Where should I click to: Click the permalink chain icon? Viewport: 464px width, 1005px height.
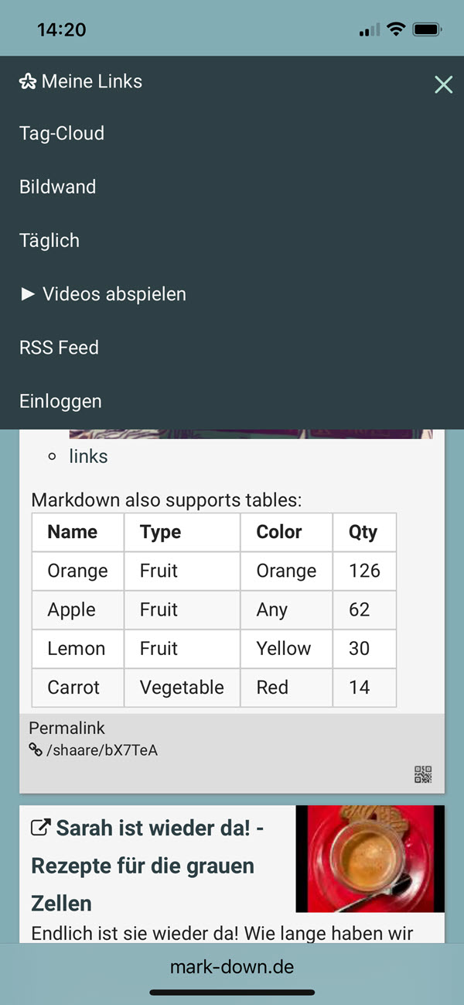point(36,749)
